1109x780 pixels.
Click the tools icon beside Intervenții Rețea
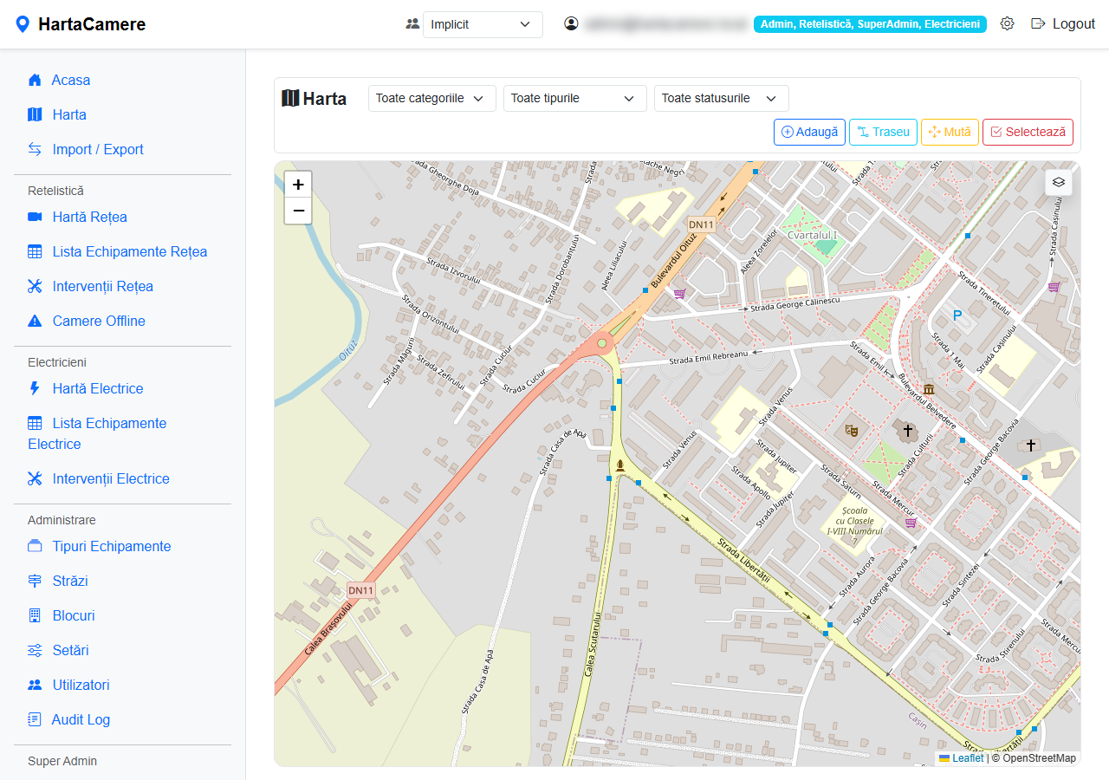pos(35,286)
